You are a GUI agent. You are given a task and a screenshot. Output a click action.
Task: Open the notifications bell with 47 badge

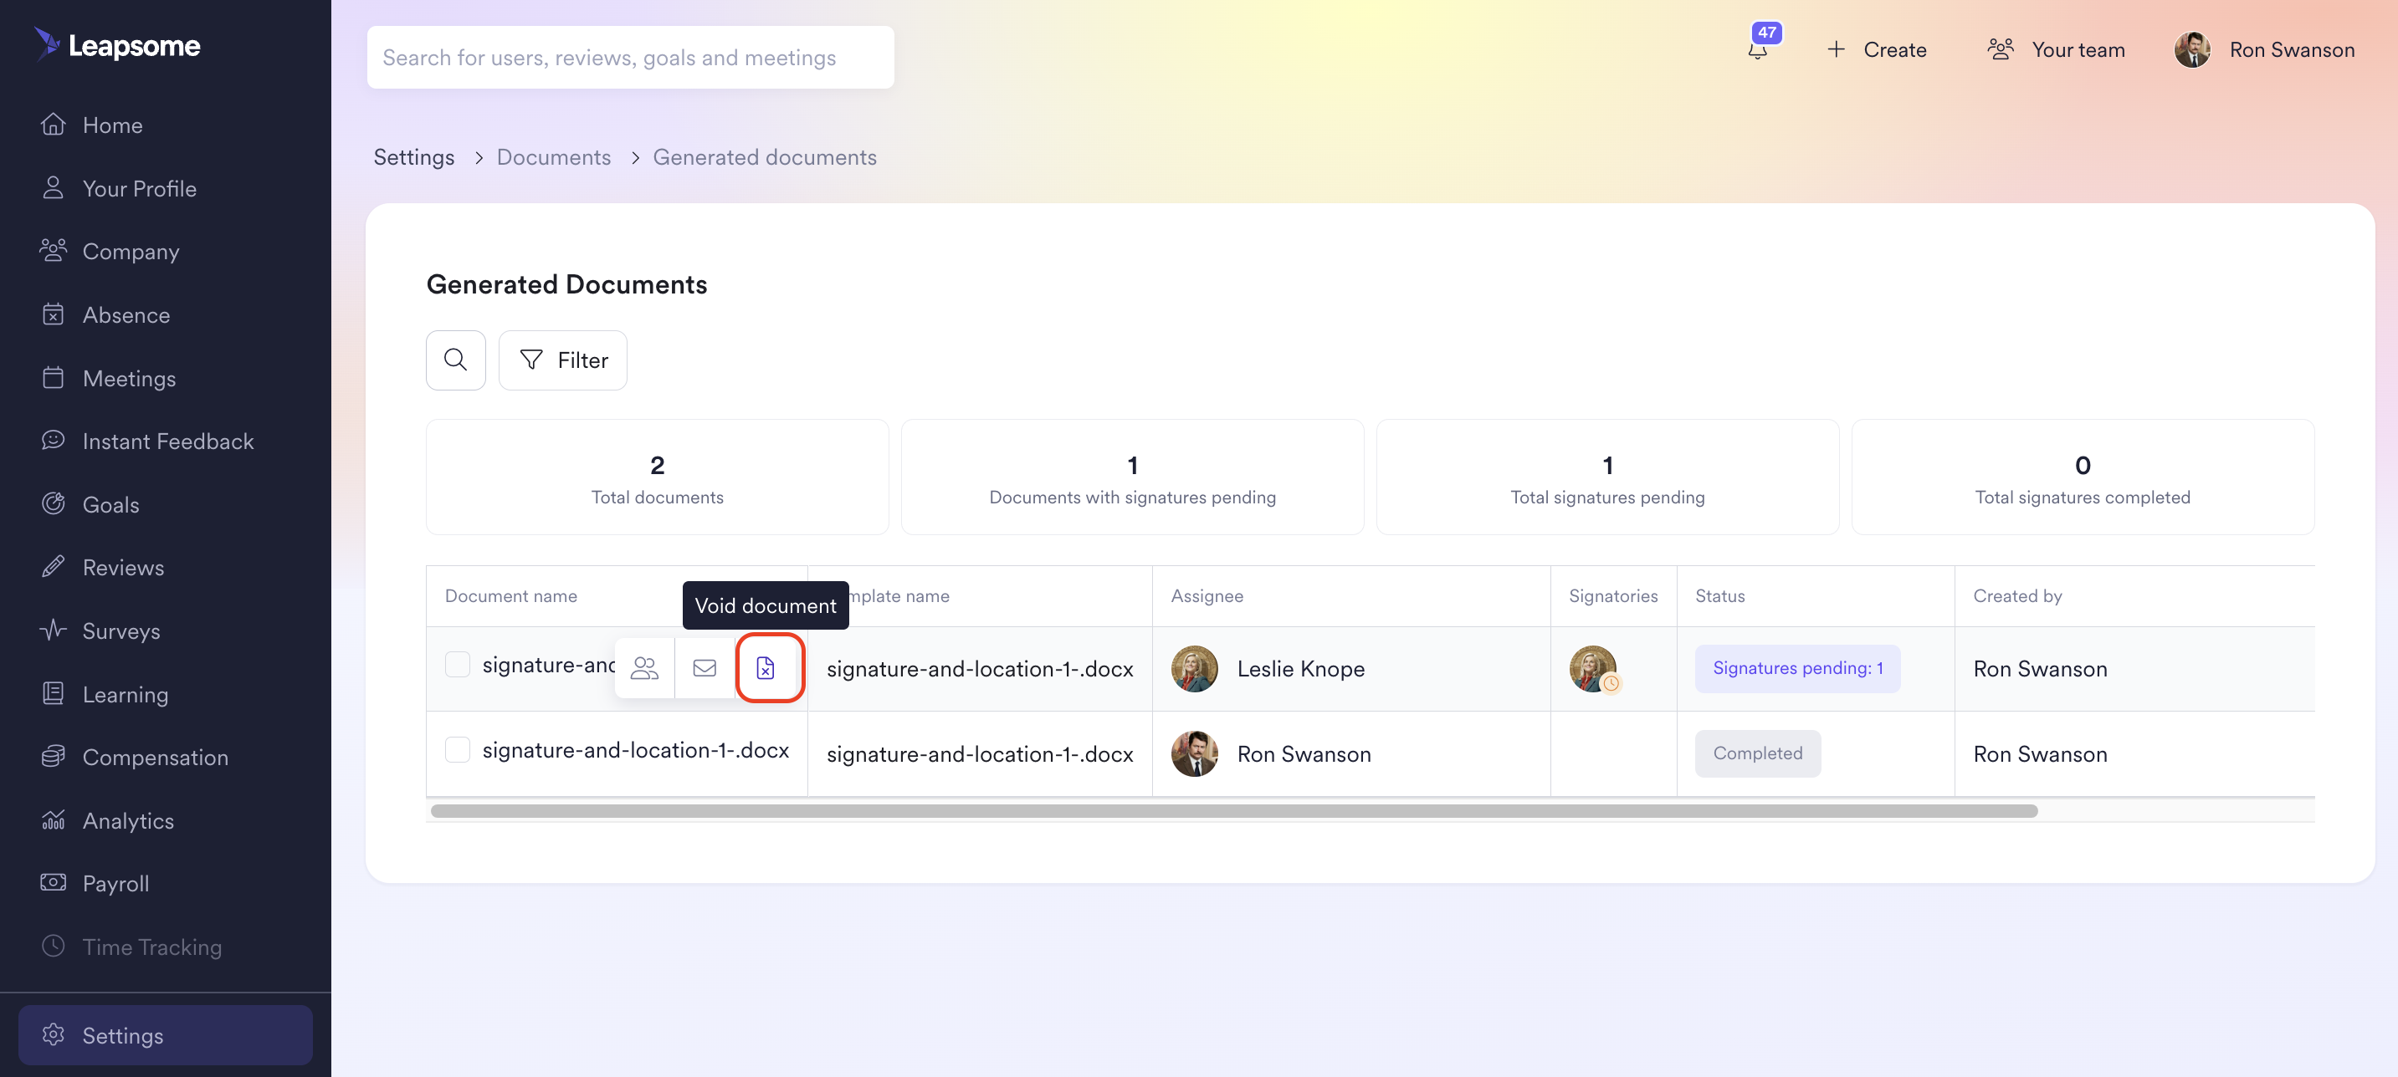1758,48
